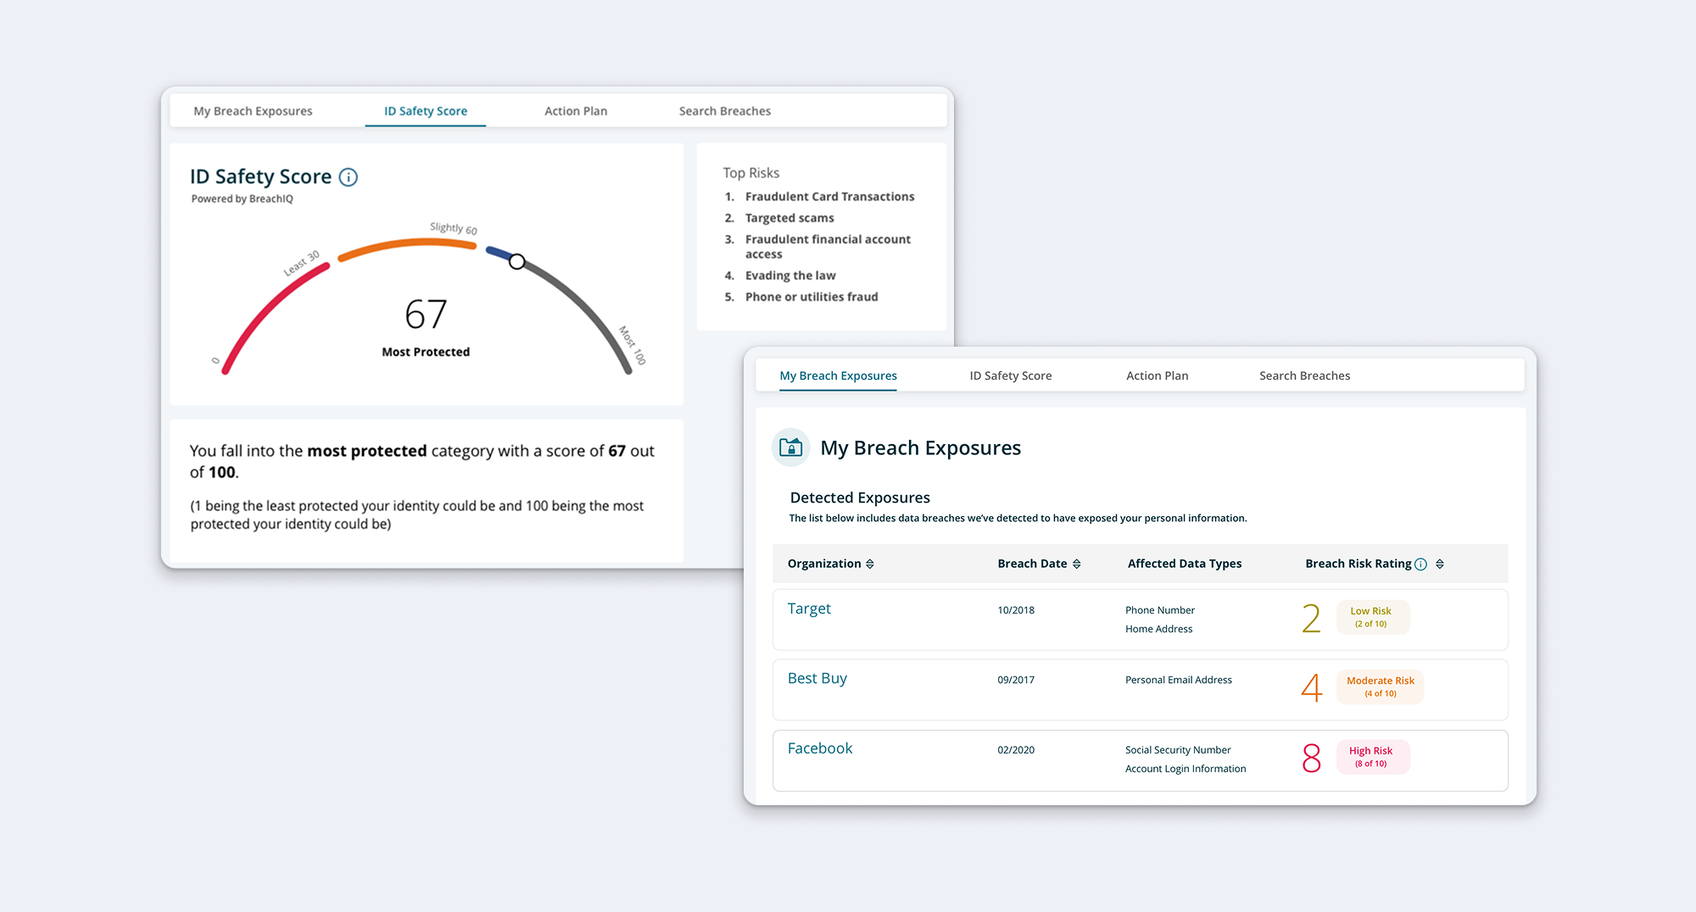Open the Target breach link

tap(809, 609)
